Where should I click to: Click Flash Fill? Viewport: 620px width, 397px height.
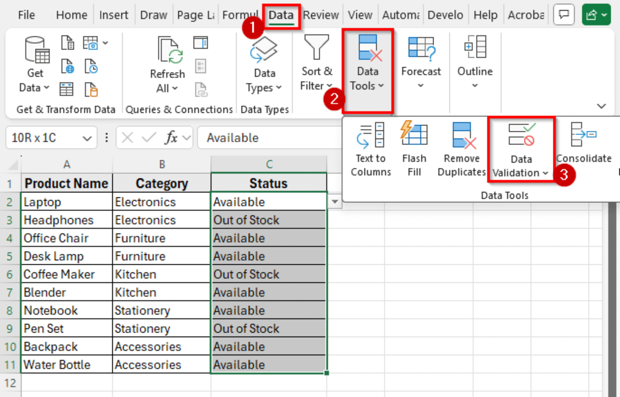(x=414, y=149)
